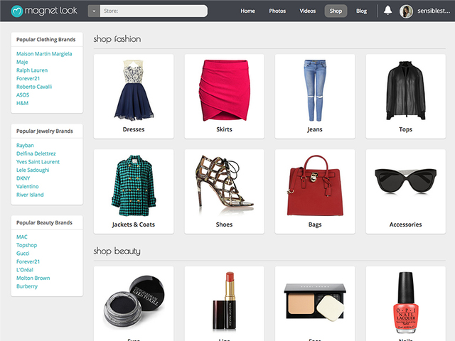Open the Jeans category card
This screenshot has width=455, height=341.
pyautogui.click(x=315, y=97)
